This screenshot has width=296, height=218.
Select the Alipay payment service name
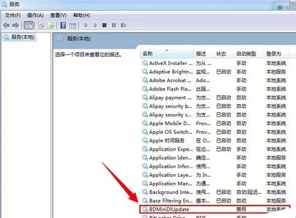tap(170, 98)
